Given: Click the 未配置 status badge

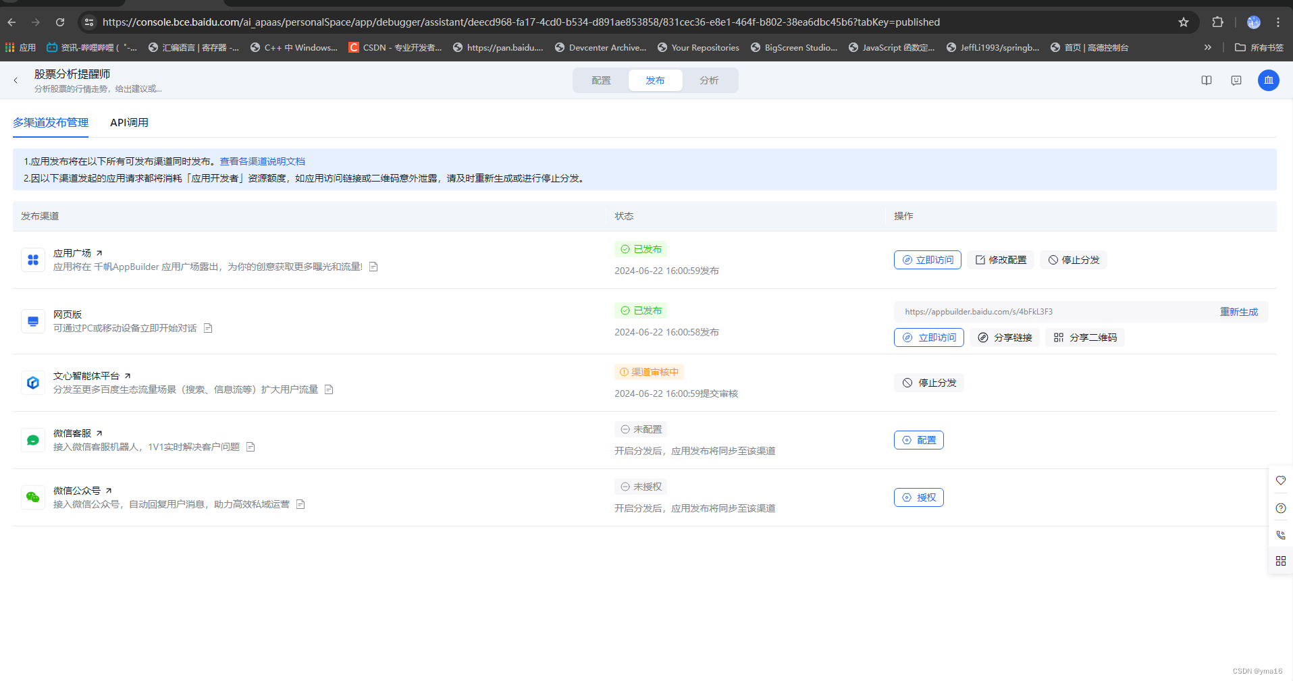Looking at the screenshot, I should (x=641, y=429).
